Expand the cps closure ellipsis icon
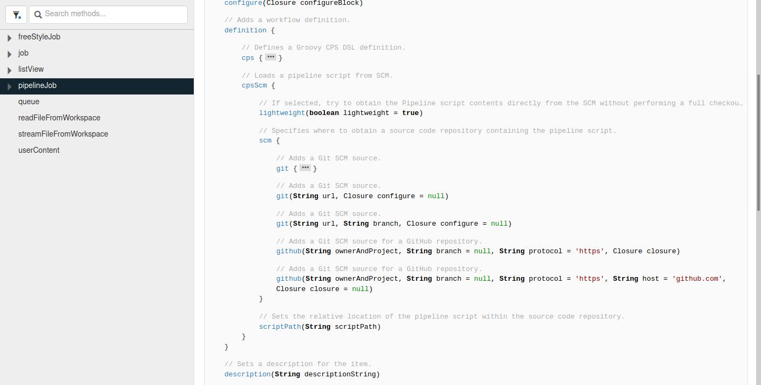Image resolution: width=761 pixels, height=385 pixels. tap(270, 57)
